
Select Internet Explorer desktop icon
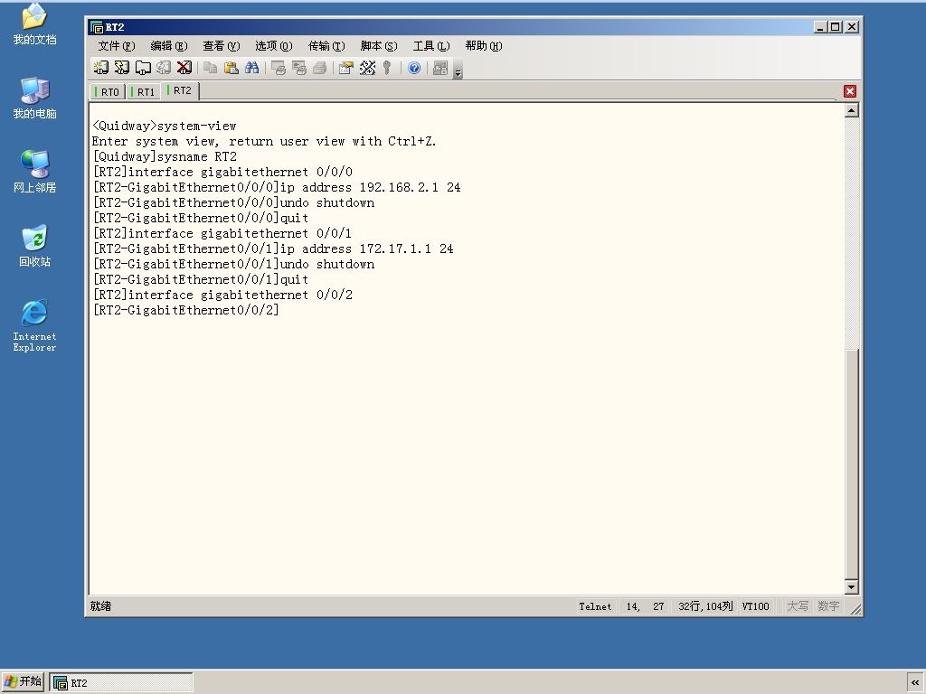(x=35, y=325)
